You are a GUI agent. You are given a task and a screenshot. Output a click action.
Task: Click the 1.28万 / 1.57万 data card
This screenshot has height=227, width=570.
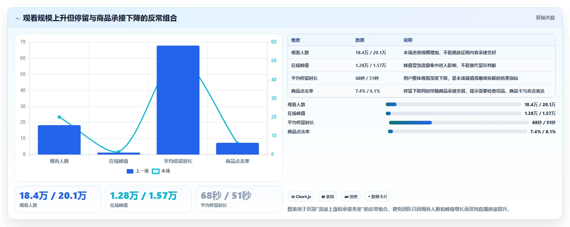[x=148, y=199]
